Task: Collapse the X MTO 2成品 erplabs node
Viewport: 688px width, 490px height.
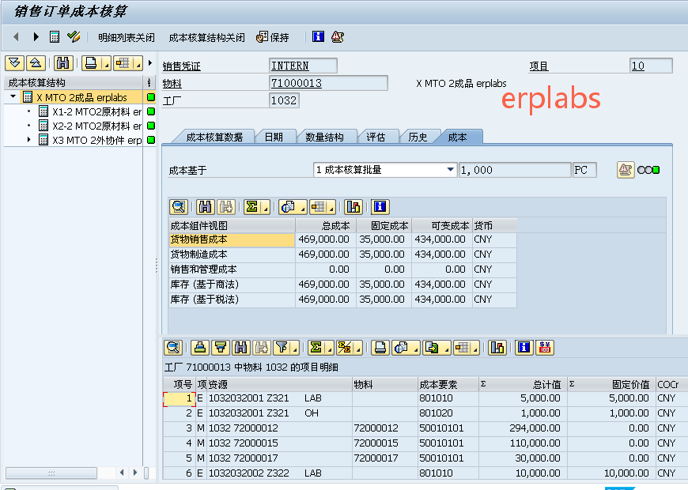Action: [x=13, y=96]
